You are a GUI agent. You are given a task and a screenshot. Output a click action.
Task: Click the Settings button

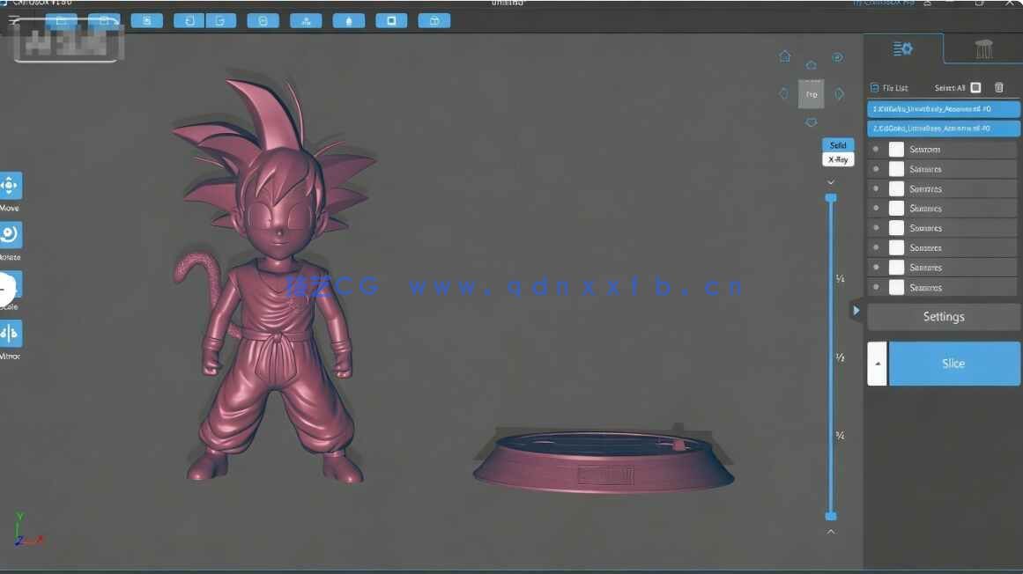(943, 316)
